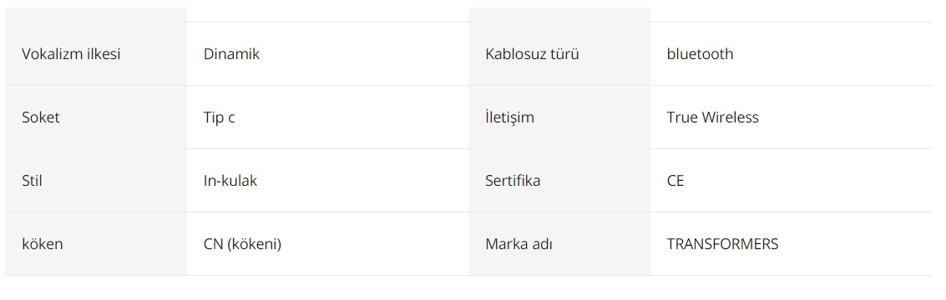Select the True Wireless value
This screenshot has width=946, height=300.
(x=712, y=117)
